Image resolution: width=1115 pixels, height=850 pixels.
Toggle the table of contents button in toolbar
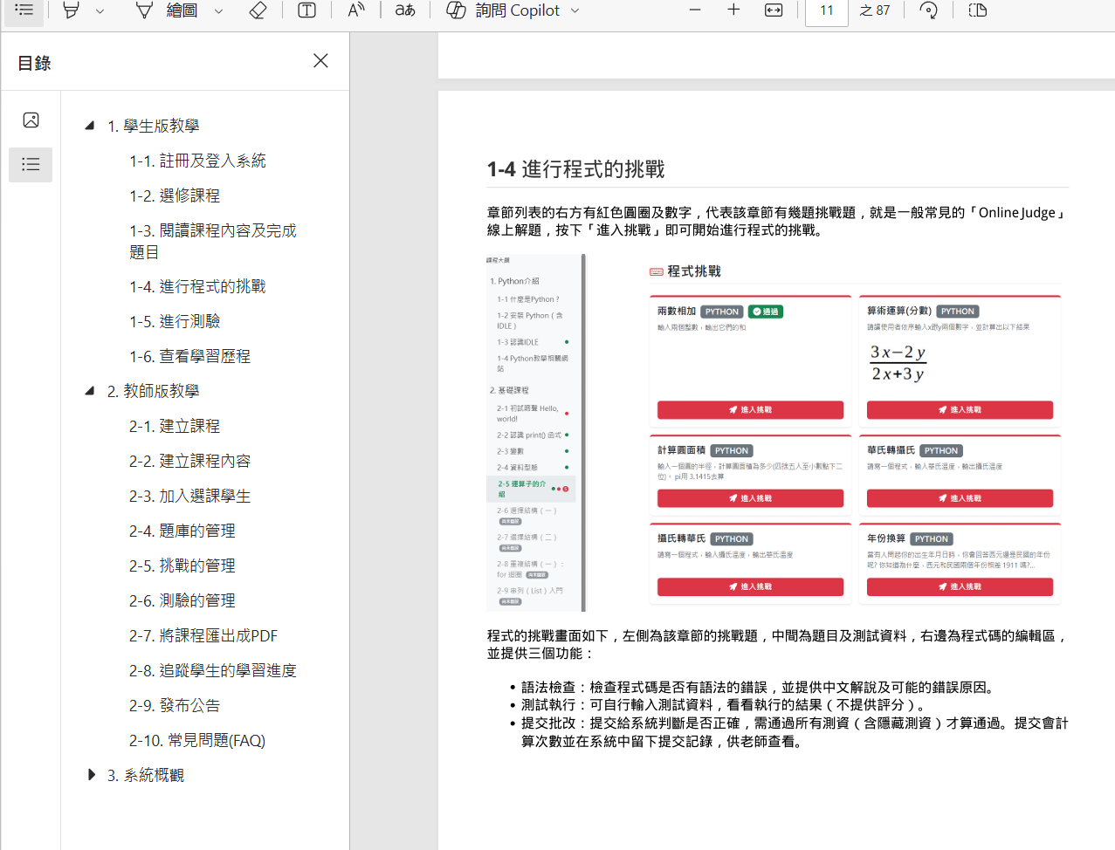coord(24,10)
